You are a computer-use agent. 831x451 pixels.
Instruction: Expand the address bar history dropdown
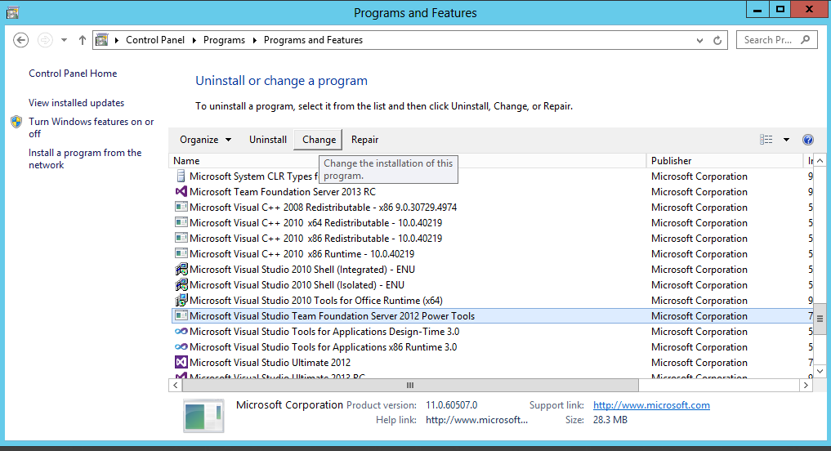click(x=699, y=40)
